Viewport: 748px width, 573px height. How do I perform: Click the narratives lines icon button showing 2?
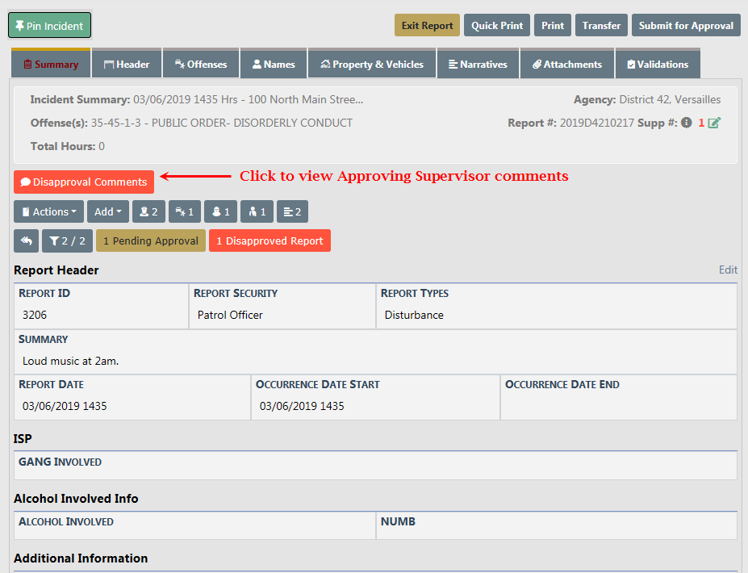(x=292, y=211)
